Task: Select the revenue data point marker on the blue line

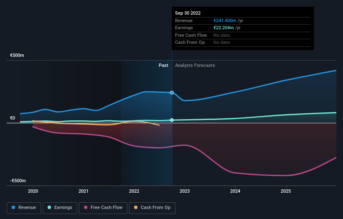Action: (x=172, y=92)
